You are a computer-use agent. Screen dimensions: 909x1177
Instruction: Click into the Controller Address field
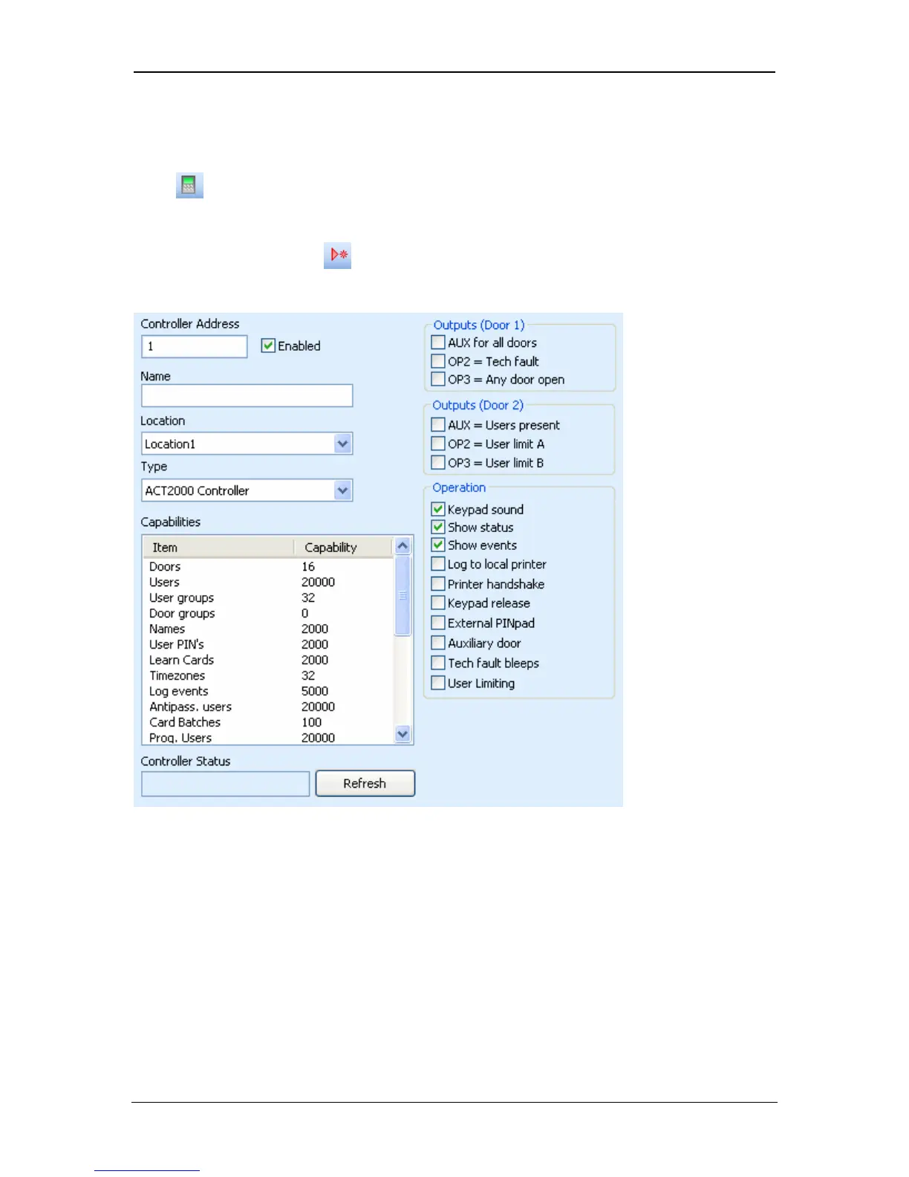tap(195, 346)
